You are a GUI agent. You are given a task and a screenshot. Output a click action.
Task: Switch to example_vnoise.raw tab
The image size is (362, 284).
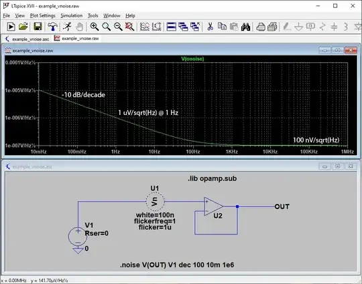pos(76,39)
